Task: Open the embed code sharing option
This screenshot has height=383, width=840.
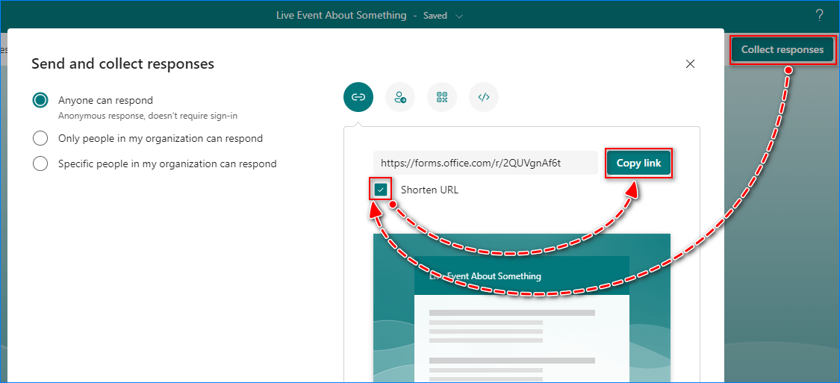Action: tap(484, 97)
